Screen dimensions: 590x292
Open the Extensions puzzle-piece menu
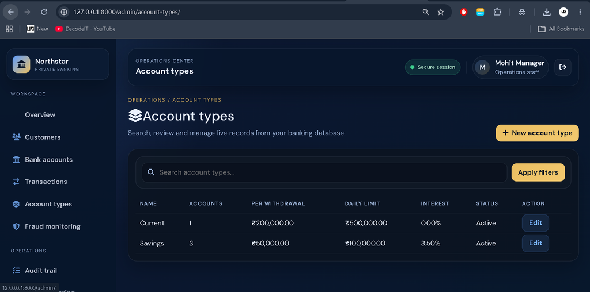tap(497, 12)
